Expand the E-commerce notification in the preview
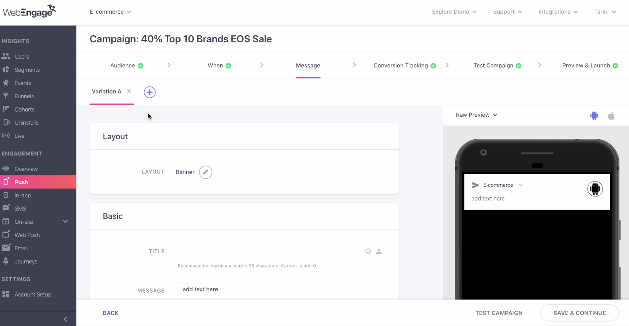629x326 pixels. pos(521,185)
